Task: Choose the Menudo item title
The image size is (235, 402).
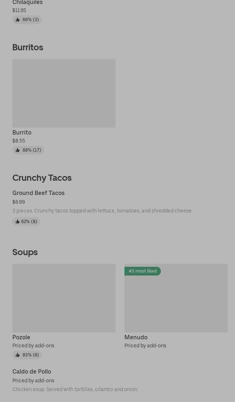Action: tap(136, 337)
